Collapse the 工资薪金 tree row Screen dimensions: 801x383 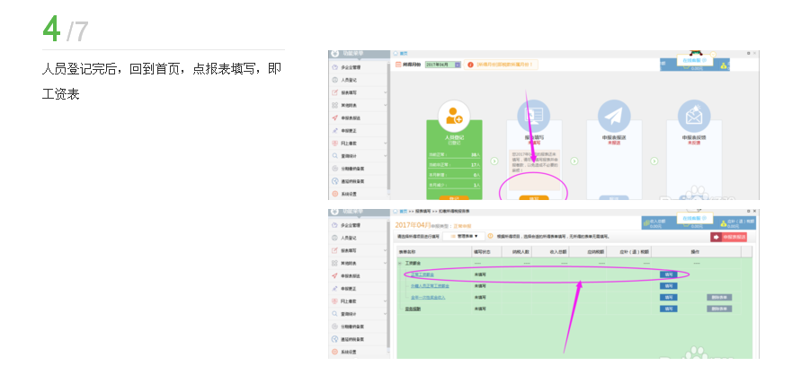pyautogui.click(x=401, y=263)
